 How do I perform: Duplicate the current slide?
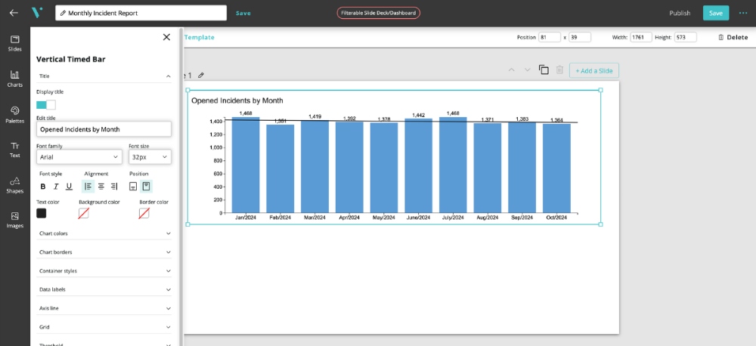544,70
